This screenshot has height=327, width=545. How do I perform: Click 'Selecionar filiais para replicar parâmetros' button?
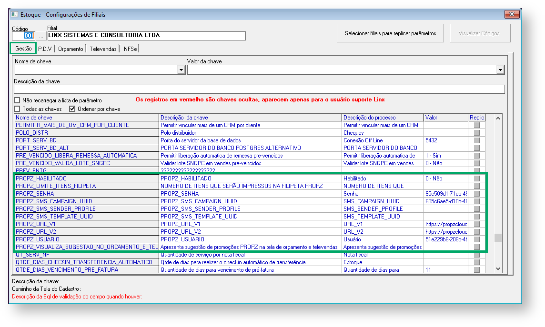pos(390,33)
